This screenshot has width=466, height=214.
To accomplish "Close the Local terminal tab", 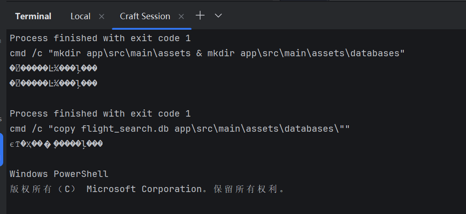I will [102, 16].
